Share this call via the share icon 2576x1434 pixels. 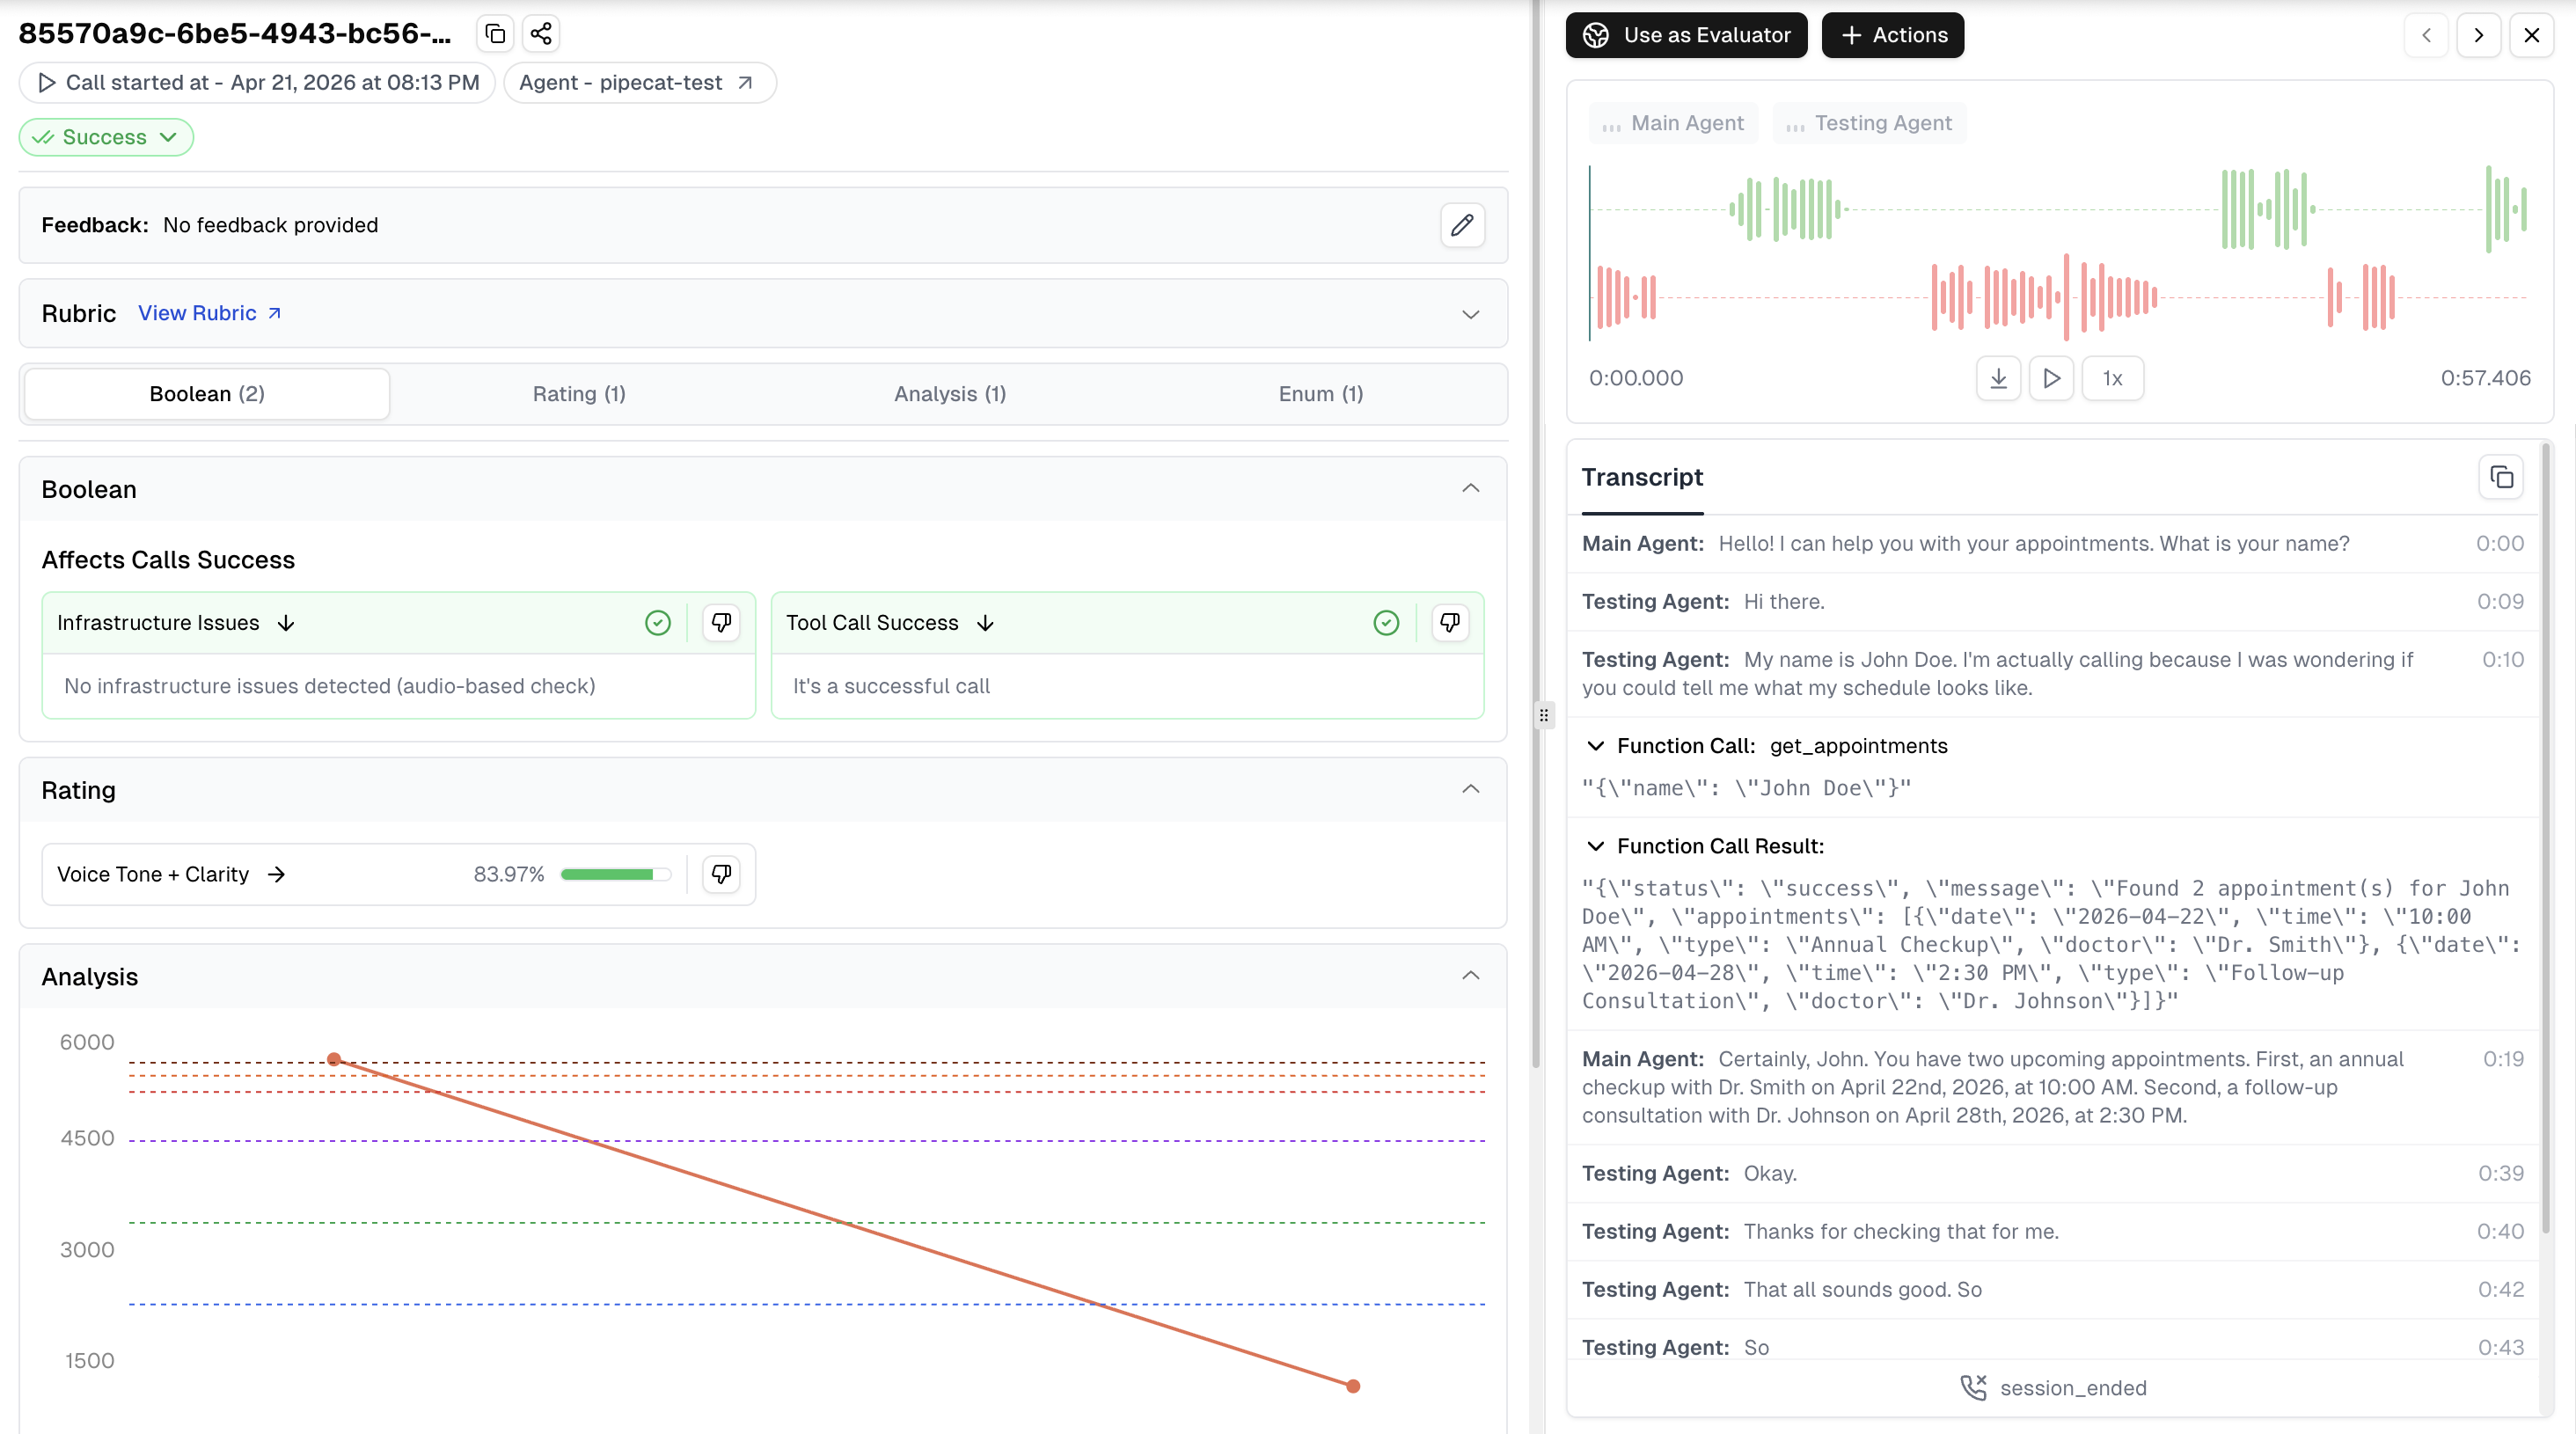tap(541, 33)
